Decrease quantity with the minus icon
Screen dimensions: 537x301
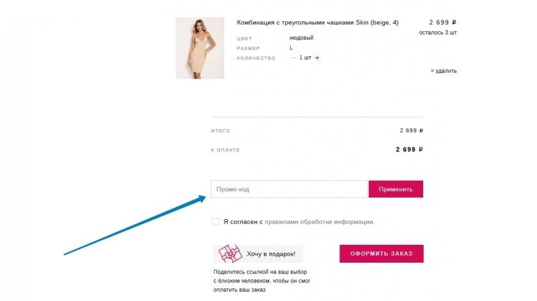[x=294, y=58]
